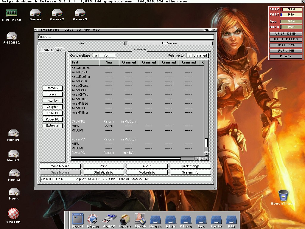Viewport: 305px width, 229px height.
Task: Open the Util SYS panel button
Action: (286, 45)
